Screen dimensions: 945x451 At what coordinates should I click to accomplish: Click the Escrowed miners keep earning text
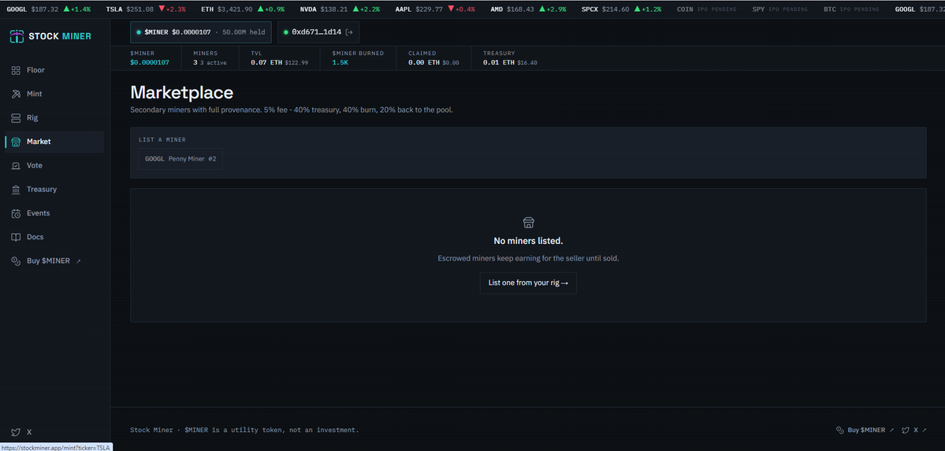tap(529, 258)
